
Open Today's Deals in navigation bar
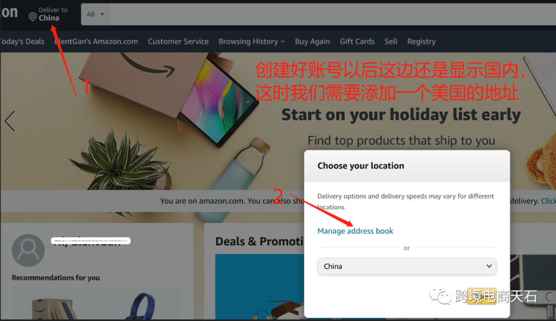[x=22, y=42]
